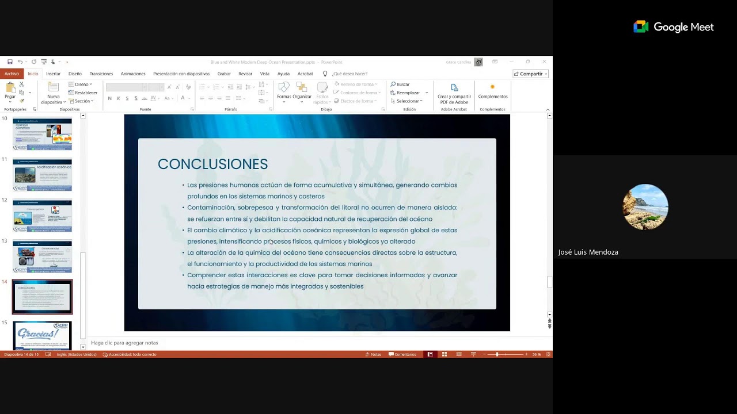Undo the last action in the quick access toolbar
Image resolution: width=737 pixels, height=414 pixels.
point(20,62)
